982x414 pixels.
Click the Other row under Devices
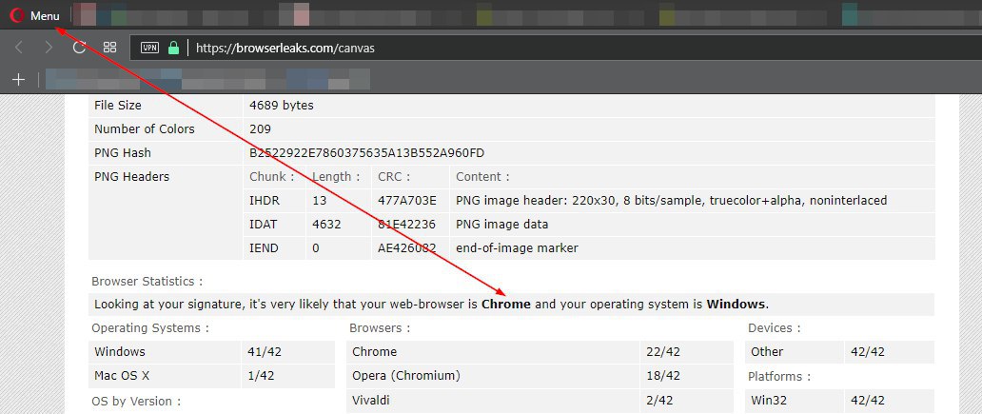pyautogui.click(x=840, y=352)
